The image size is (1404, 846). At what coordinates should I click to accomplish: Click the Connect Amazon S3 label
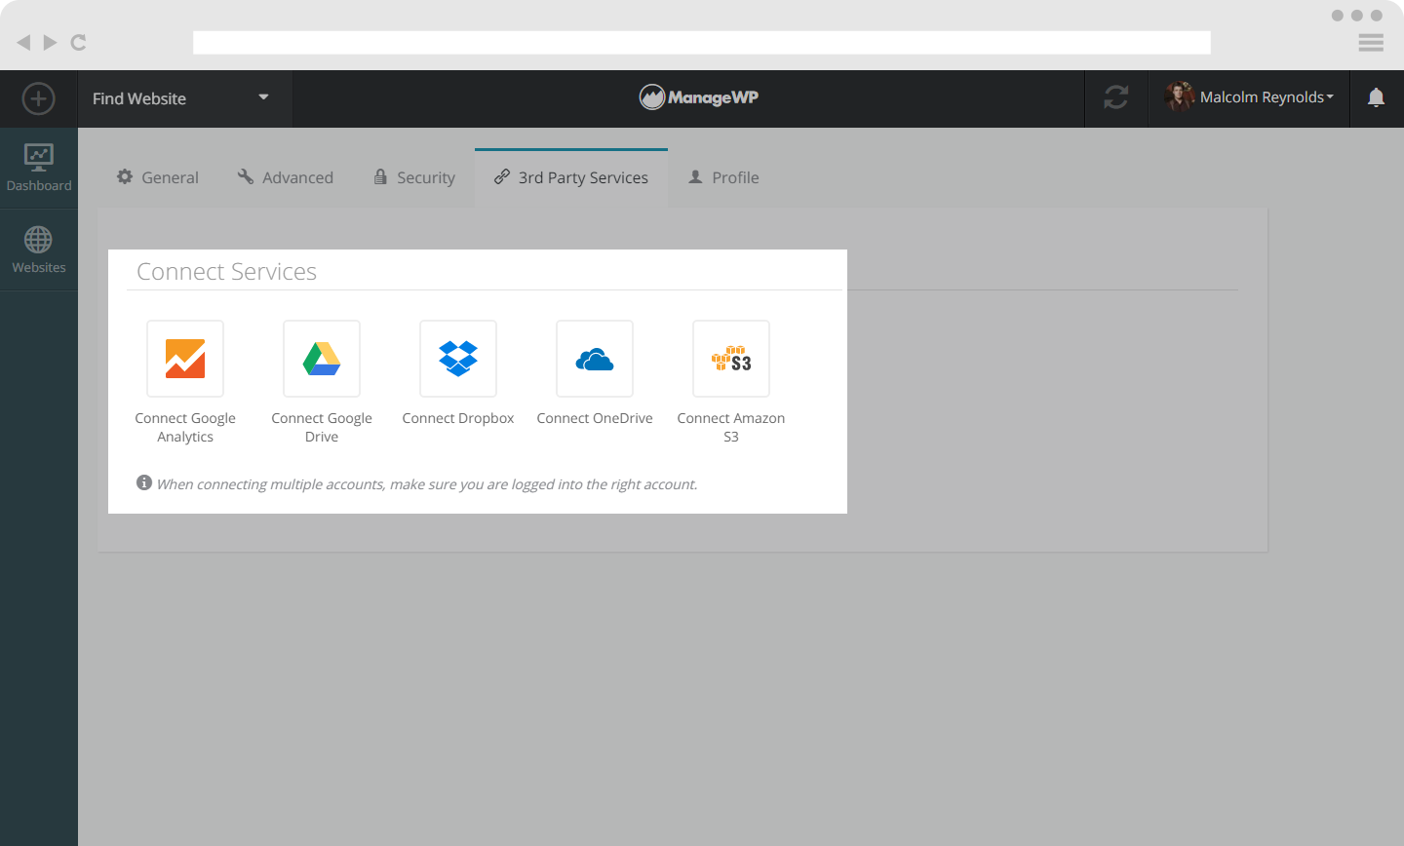(731, 427)
